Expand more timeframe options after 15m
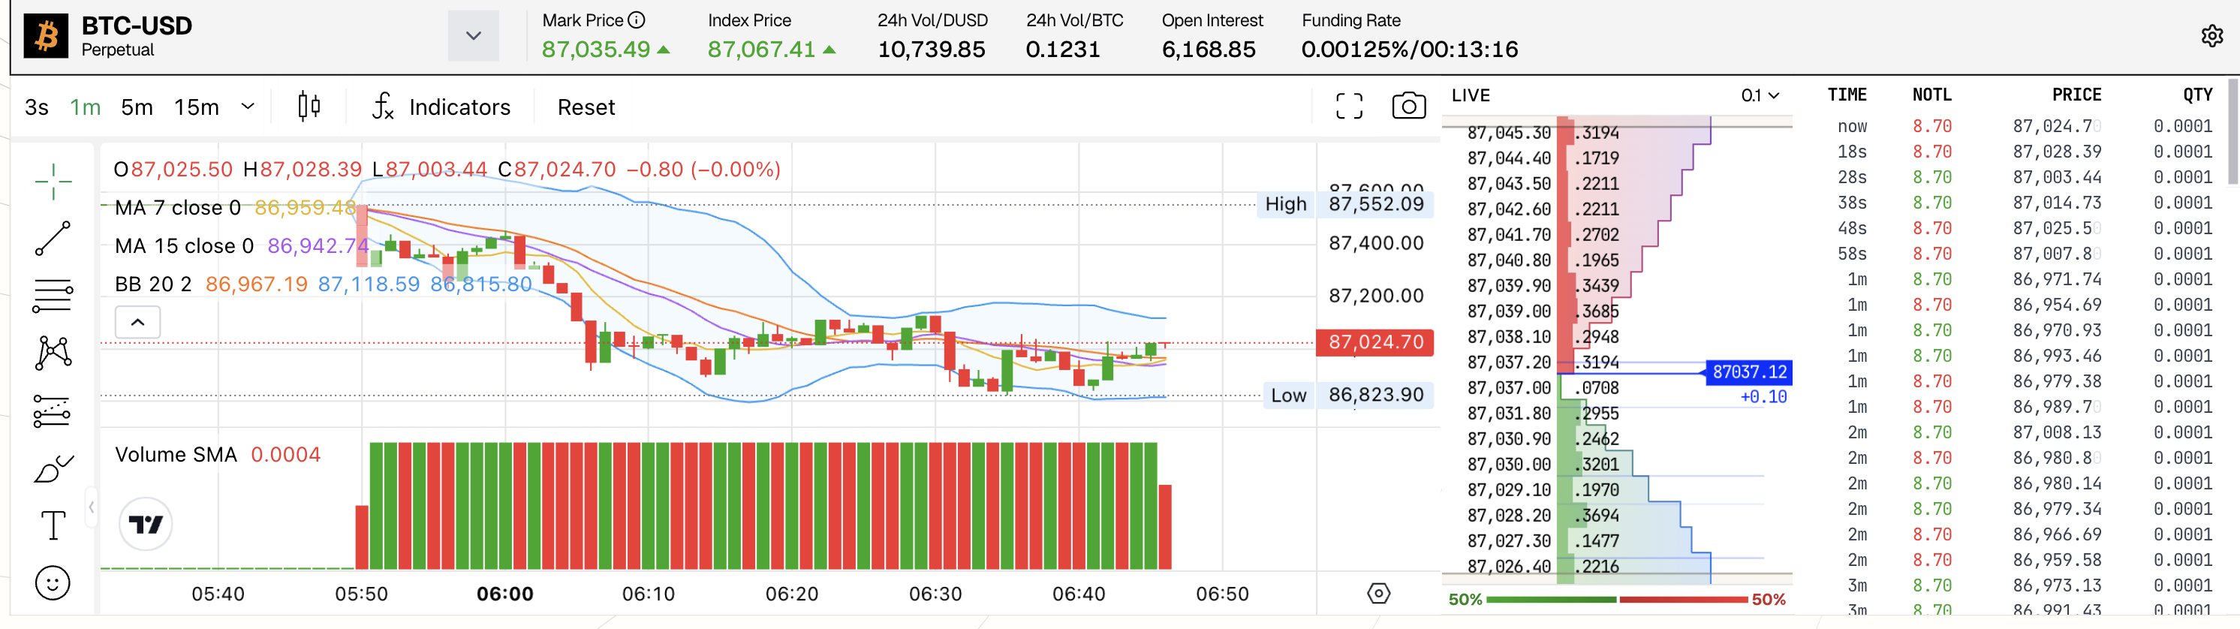Viewport: 2240px width, 629px height. 248,106
